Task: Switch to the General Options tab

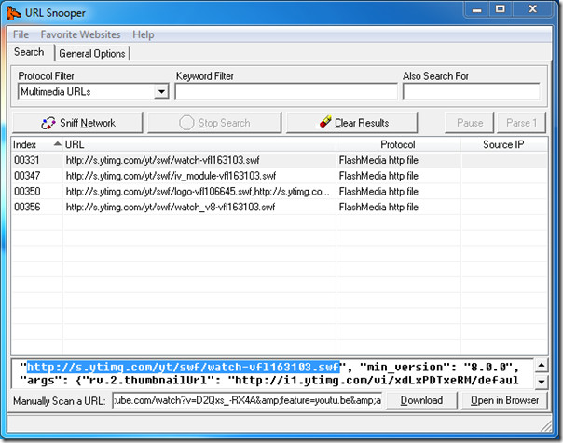Action: (92, 54)
